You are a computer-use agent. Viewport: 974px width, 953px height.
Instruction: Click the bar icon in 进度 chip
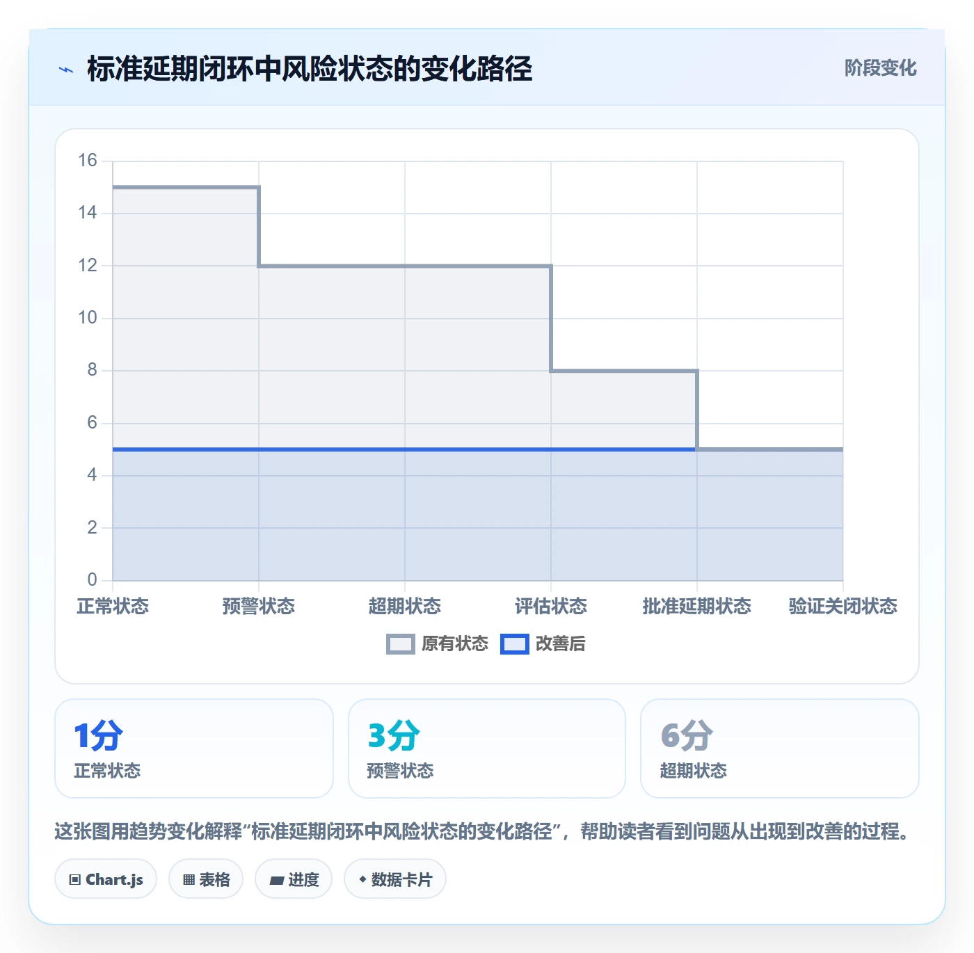pos(276,881)
